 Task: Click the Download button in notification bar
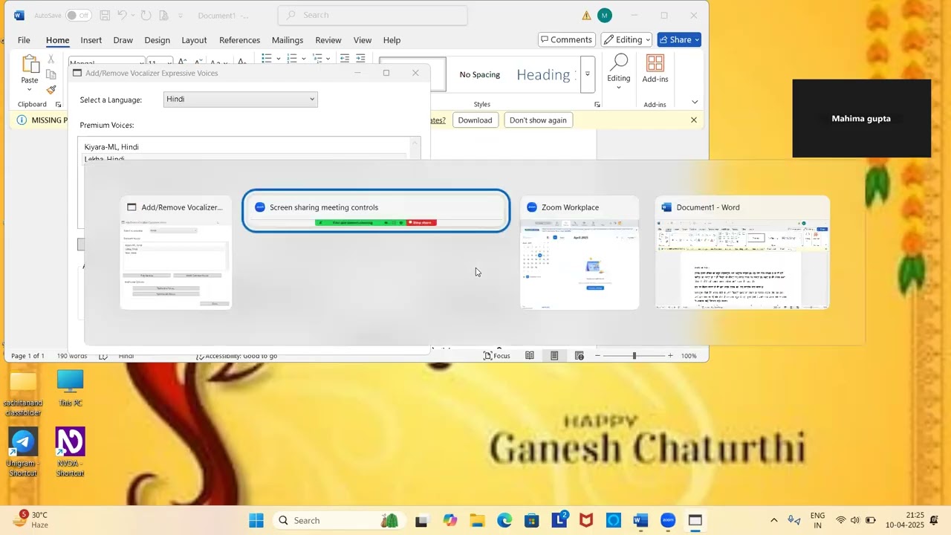pyautogui.click(x=475, y=120)
